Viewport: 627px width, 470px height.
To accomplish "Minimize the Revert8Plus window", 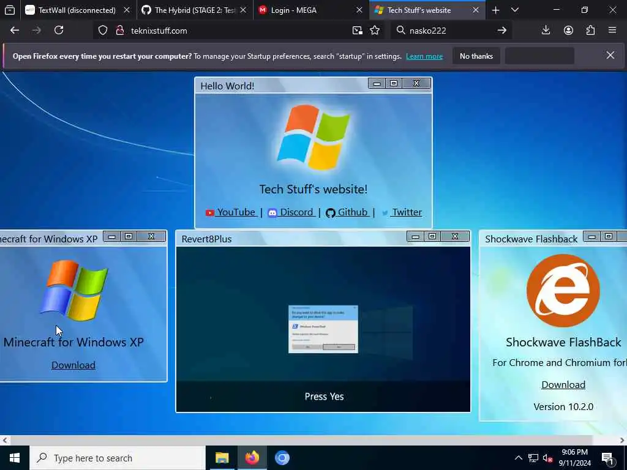I will [x=416, y=237].
